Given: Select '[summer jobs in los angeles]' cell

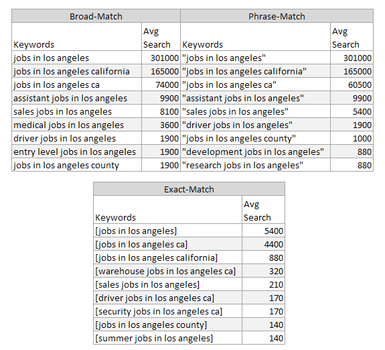Looking at the screenshot, I should [167, 338].
